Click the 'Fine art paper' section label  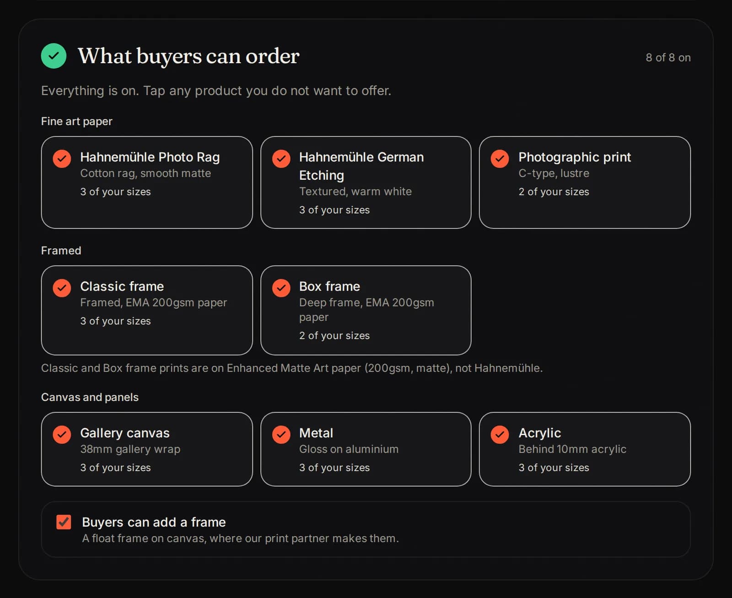(77, 121)
